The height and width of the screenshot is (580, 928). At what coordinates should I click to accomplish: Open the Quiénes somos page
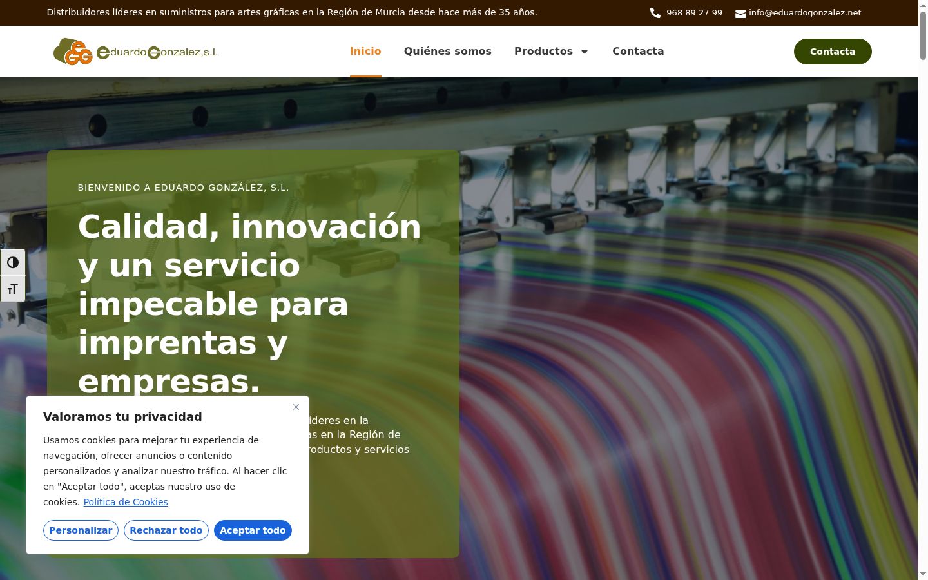pyautogui.click(x=448, y=52)
